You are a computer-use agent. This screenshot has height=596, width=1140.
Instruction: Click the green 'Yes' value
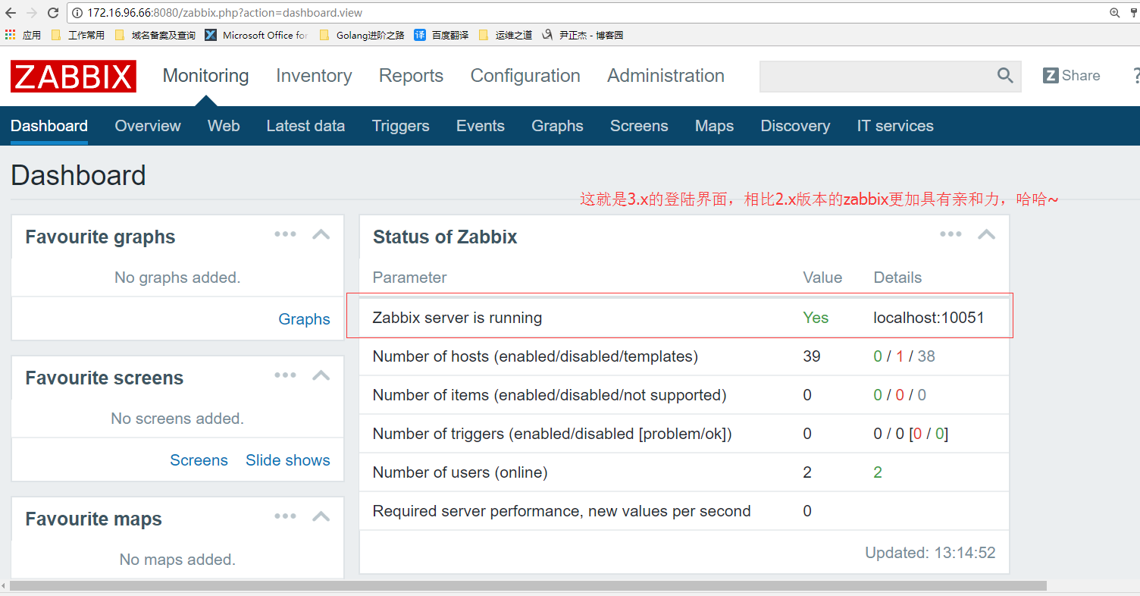point(816,318)
